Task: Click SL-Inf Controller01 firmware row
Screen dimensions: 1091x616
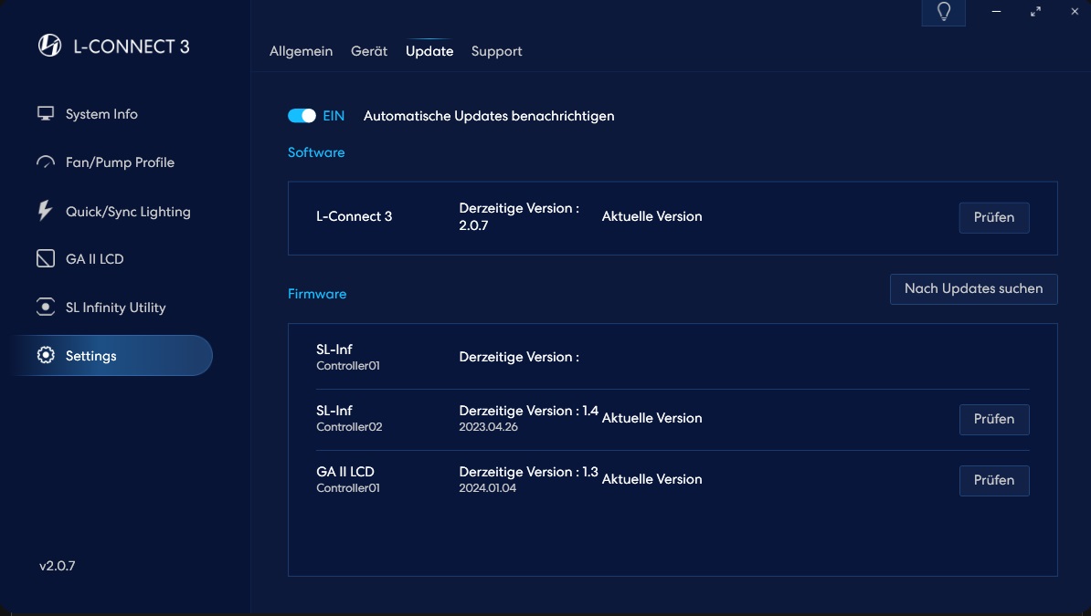Action: pyautogui.click(x=673, y=357)
